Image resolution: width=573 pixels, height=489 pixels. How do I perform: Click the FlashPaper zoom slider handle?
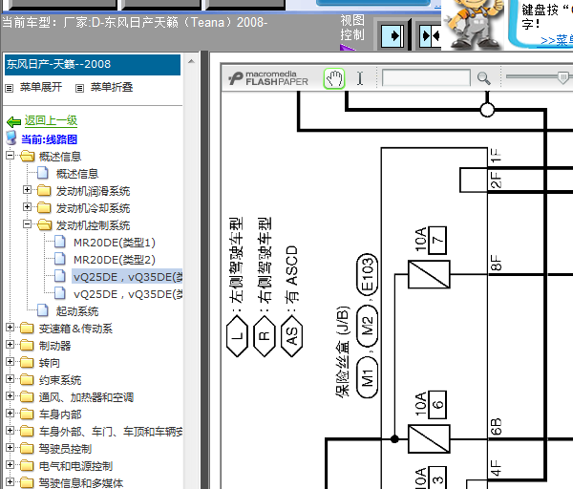pyautogui.click(x=563, y=77)
